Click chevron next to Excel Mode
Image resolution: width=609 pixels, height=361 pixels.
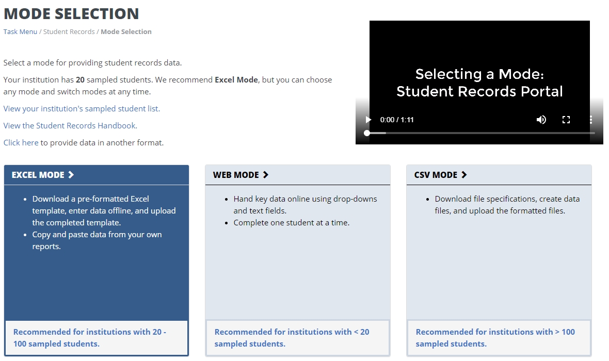(71, 175)
